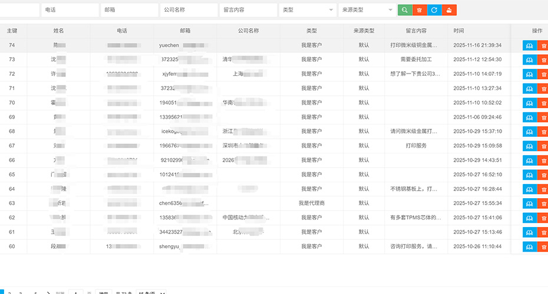Click the 留言内容 column header
The height and width of the screenshot is (294, 548).
(x=416, y=31)
